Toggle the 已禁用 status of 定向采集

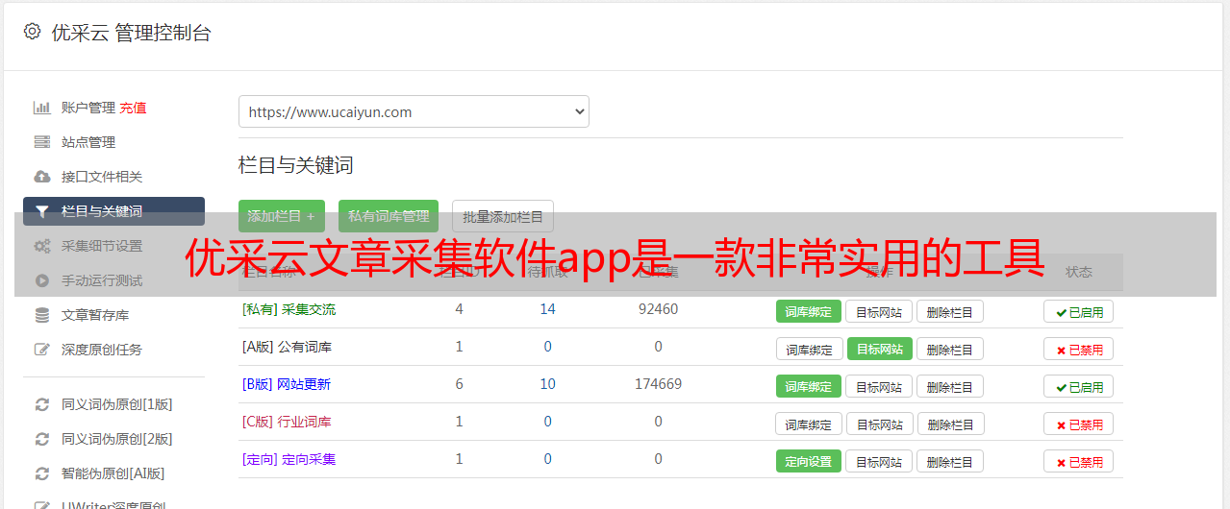(x=1078, y=461)
